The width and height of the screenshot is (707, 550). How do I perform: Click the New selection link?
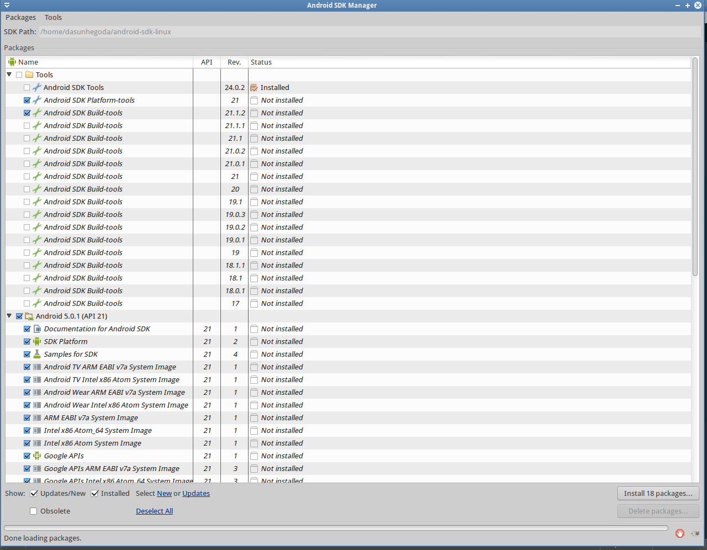coord(164,493)
